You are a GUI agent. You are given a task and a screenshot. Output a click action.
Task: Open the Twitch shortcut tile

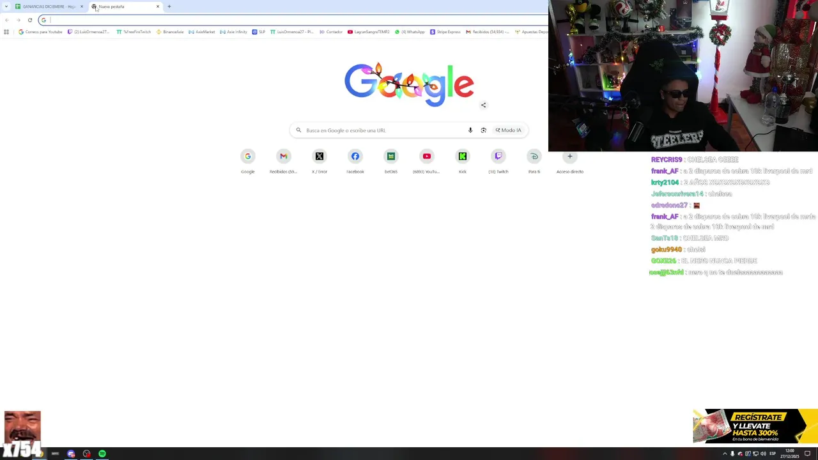(498, 161)
